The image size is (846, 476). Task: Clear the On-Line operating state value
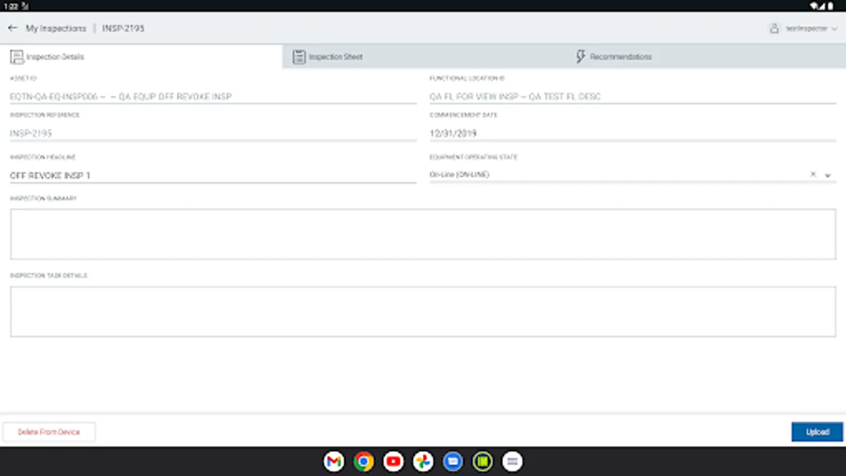click(x=813, y=173)
